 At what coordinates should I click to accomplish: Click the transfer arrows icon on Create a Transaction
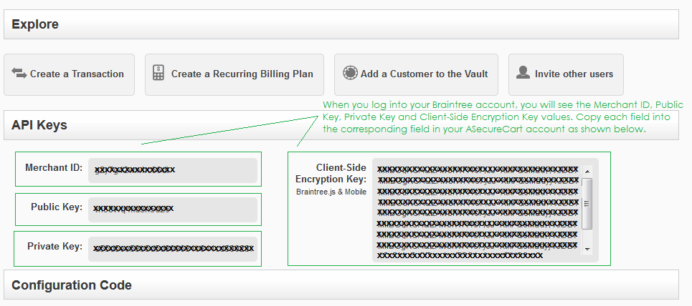pyautogui.click(x=19, y=73)
